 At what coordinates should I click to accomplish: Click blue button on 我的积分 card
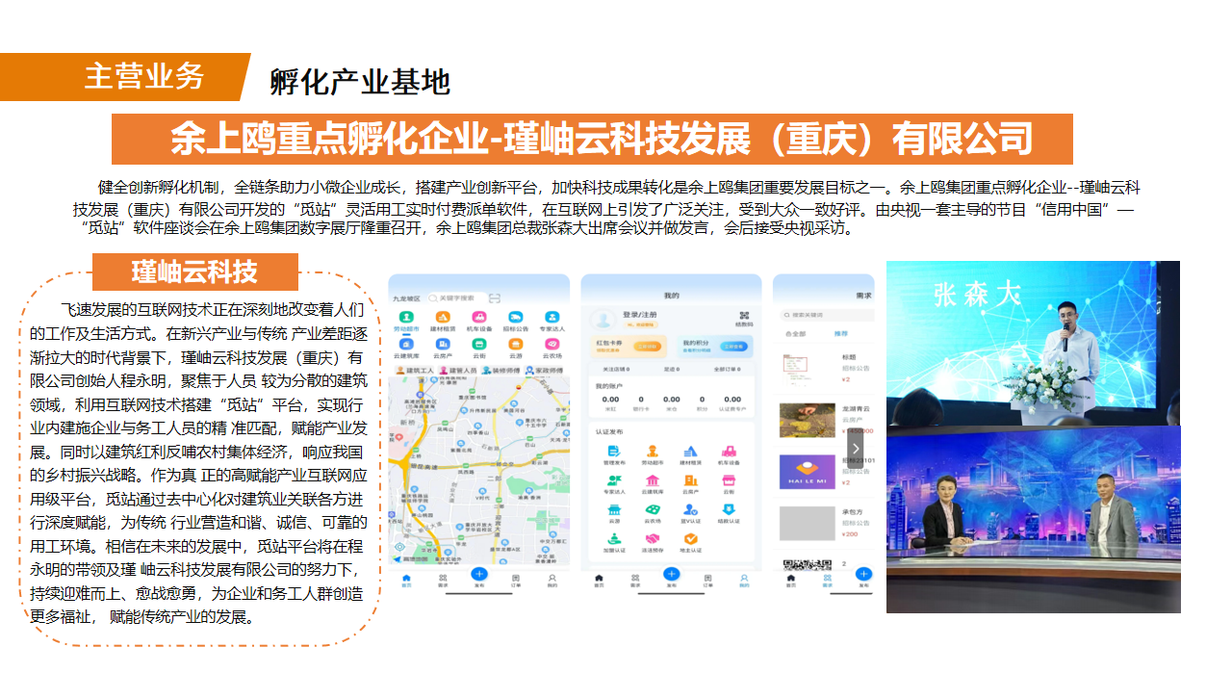click(733, 347)
